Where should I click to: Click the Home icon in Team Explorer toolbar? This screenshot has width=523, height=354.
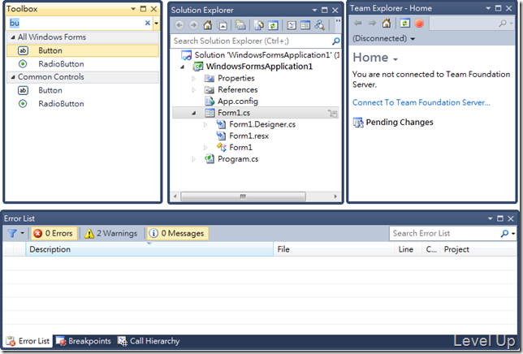[x=387, y=23]
